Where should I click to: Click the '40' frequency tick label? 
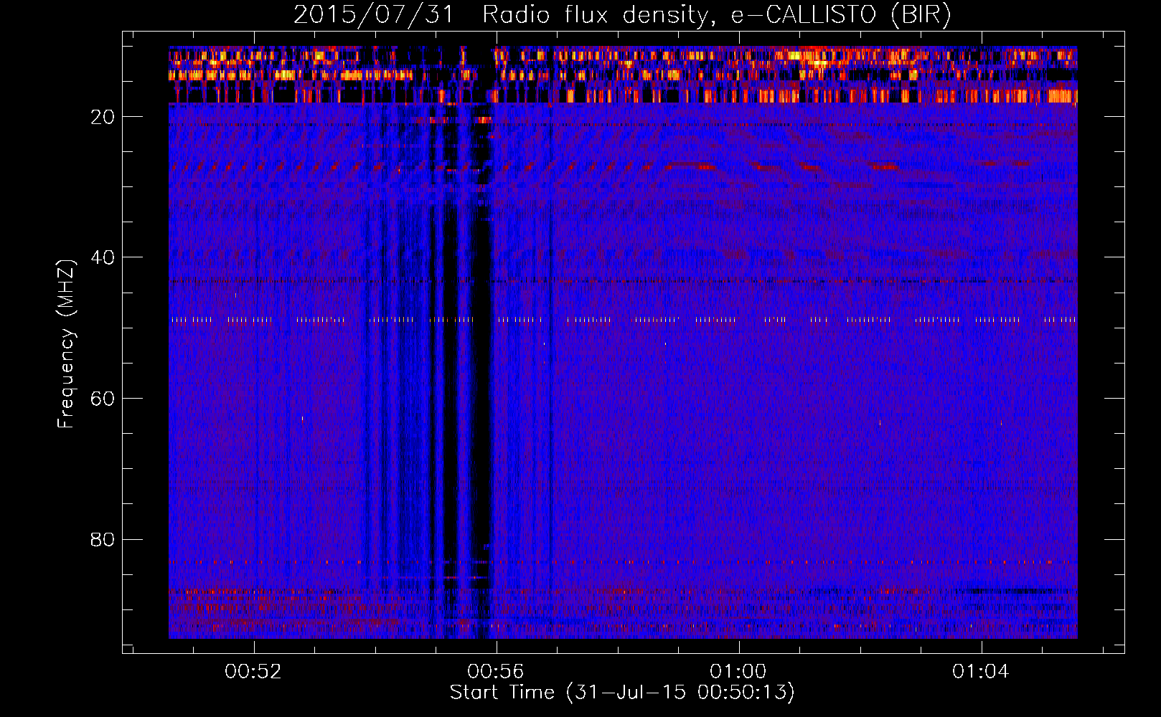103,257
